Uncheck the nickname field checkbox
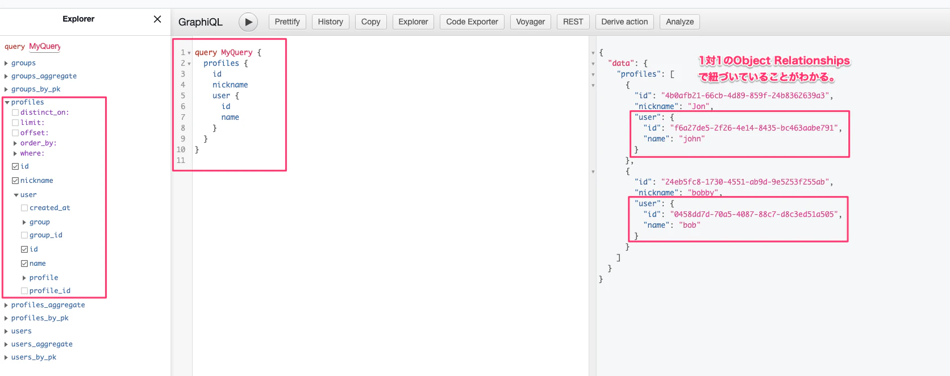This screenshot has height=376, width=950. 15,181
